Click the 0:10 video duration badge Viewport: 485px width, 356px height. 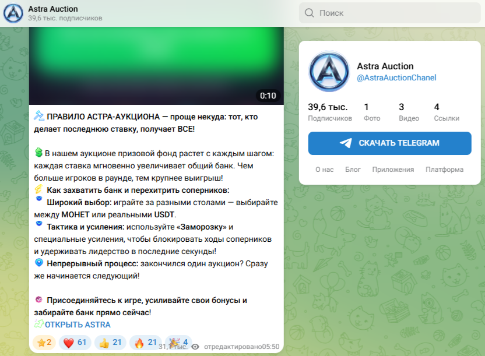pyautogui.click(x=268, y=96)
